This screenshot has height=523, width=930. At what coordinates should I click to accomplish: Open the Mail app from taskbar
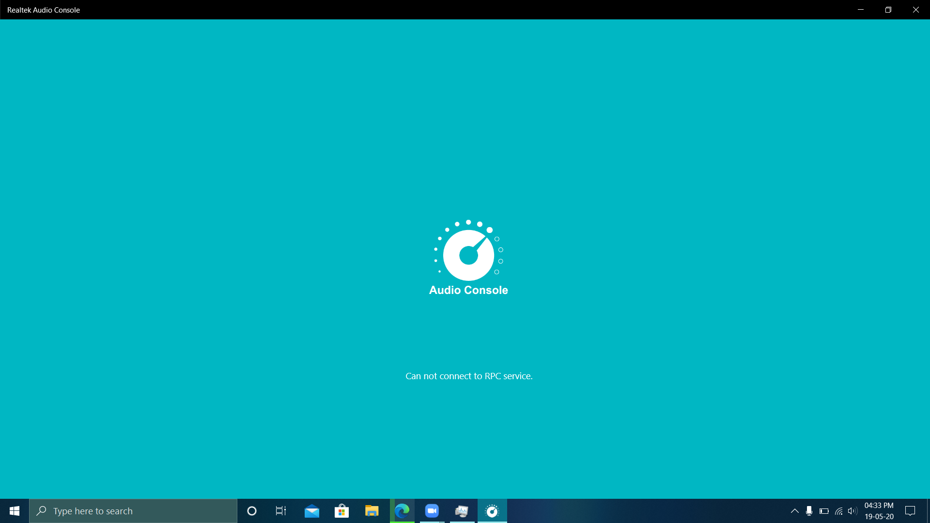tap(312, 511)
